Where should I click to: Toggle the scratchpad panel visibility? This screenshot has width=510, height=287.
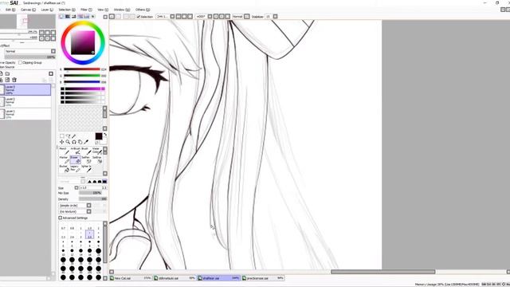[x=92, y=16]
